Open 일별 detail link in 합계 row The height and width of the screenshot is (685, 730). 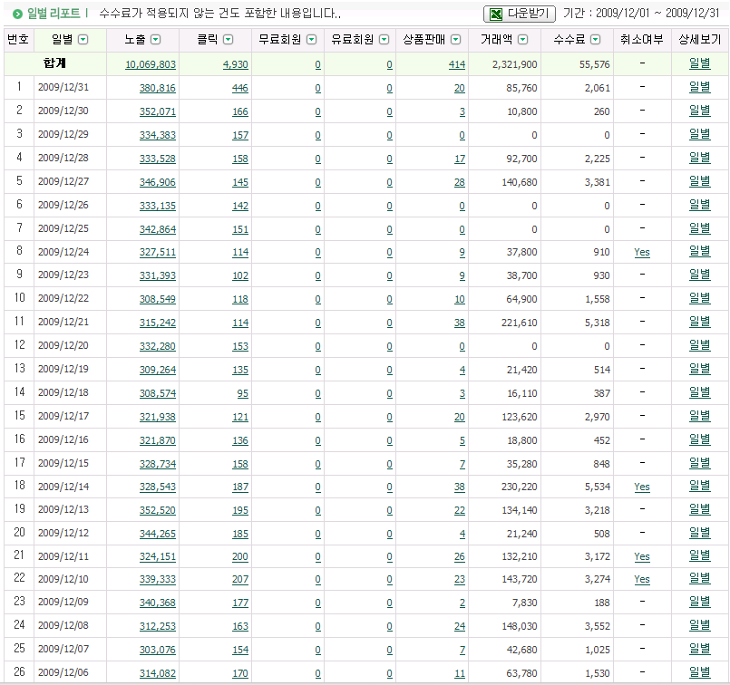[x=700, y=63]
